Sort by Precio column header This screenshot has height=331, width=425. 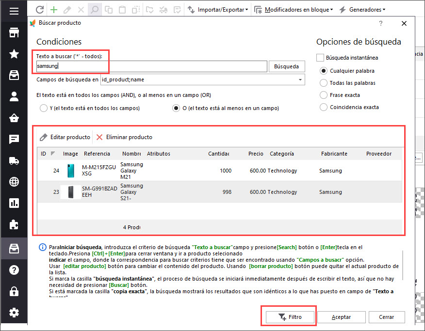click(x=256, y=154)
